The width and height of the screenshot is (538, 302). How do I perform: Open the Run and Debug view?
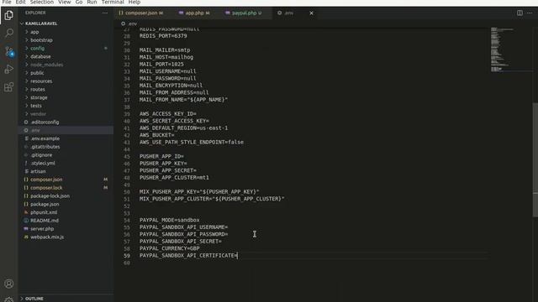point(9,69)
